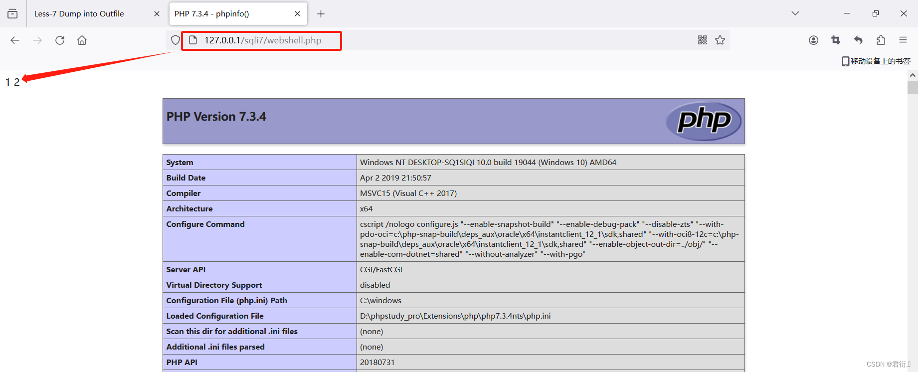
Task: Reload the current page
Action: 60,40
